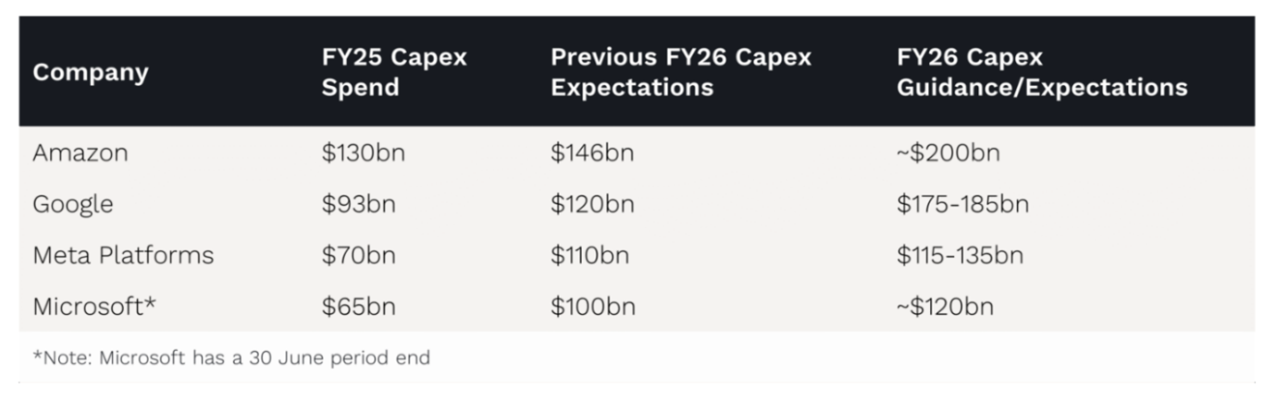The width and height of the screenshot is (1276, 399).
Task: Select the Microsoft* row label
Action: [94, 307]
